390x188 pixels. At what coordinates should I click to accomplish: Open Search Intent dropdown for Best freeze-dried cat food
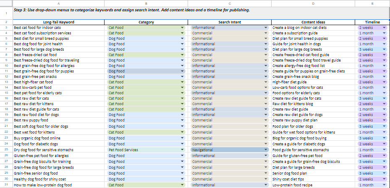[266, 55]
